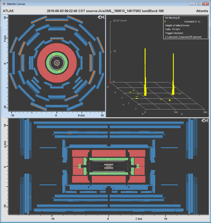Click the yellow Constant (1-1) legend swatch
Image resolution: width=211 pixels, height=223 pixels.
(165, 22)
